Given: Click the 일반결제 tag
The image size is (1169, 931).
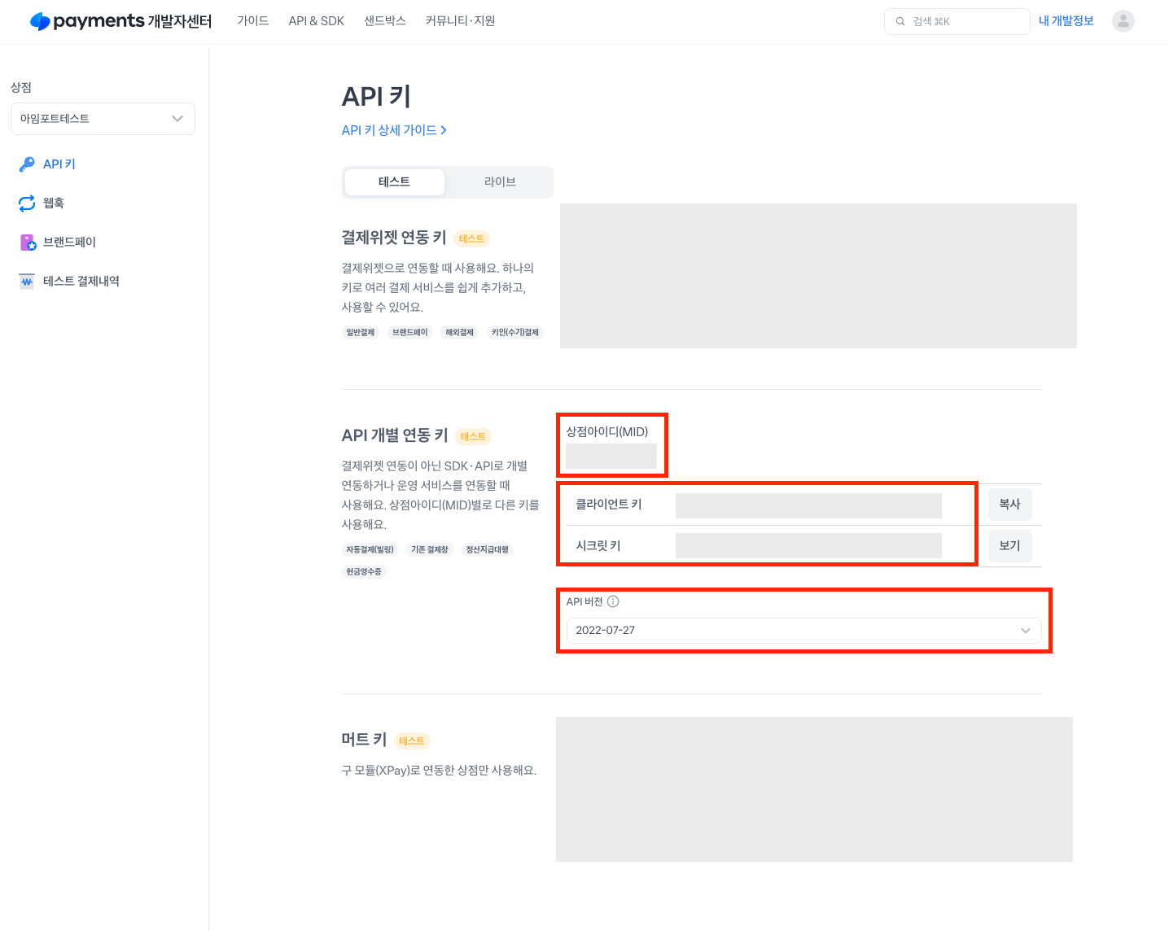Looking at the screenshot, I should [361, 333].
